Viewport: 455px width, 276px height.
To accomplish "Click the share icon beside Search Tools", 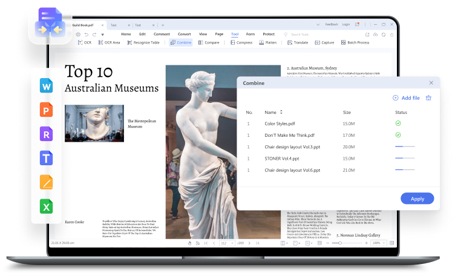I will (x=367, y=34).
